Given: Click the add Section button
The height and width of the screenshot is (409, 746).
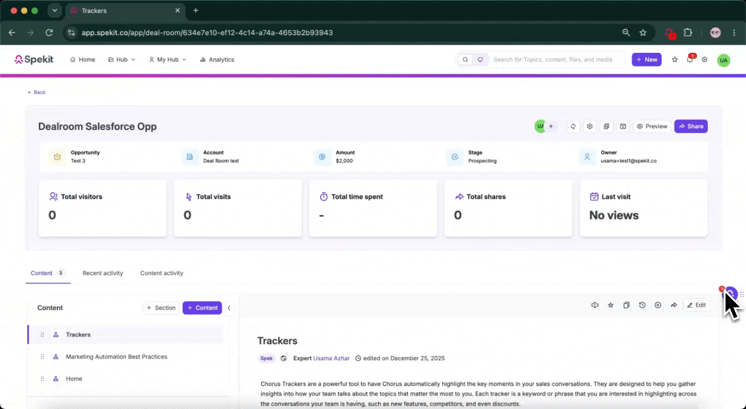Looking at the screenshot, I should (x=161, y=308).
